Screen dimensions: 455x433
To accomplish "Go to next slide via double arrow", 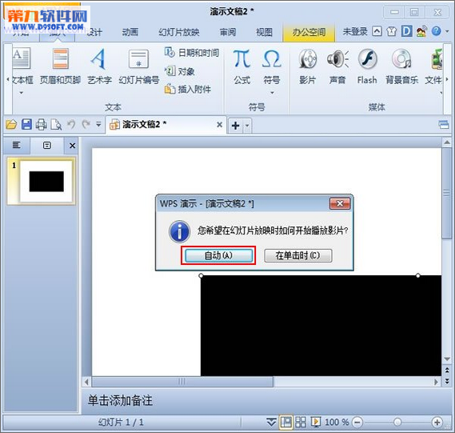I will pos(447,381).
